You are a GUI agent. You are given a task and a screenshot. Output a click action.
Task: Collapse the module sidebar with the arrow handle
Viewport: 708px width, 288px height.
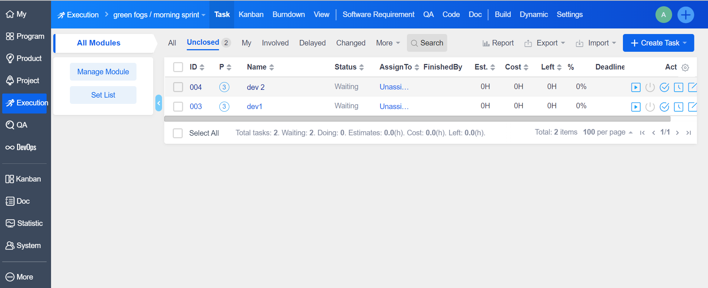coord(159,103)
